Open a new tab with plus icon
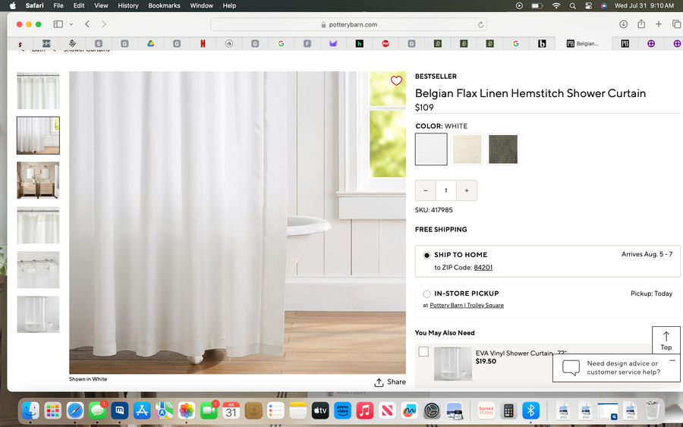This screenshot has height=427, width=683. 659,24
